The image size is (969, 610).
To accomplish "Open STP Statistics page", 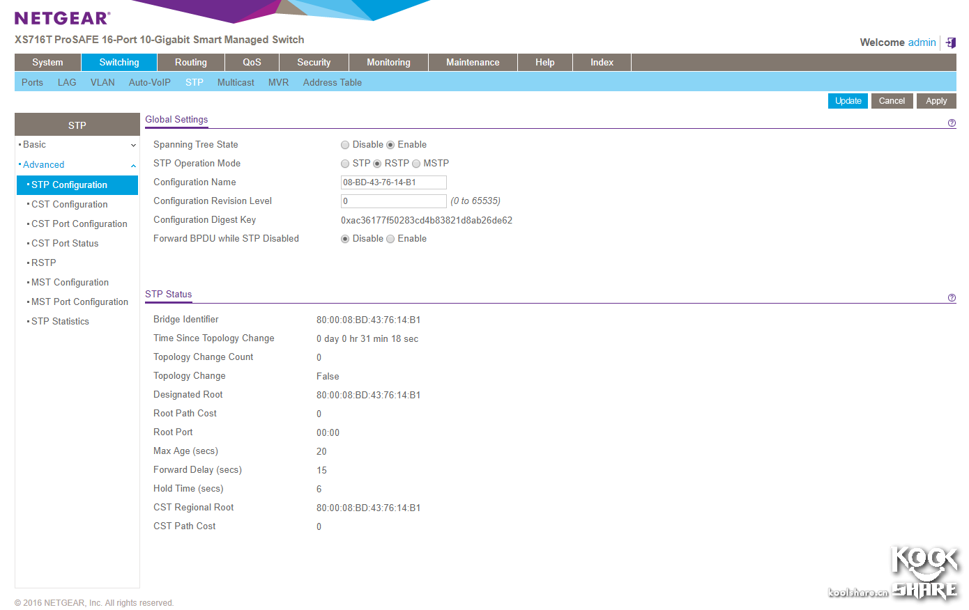I will 60,322.
